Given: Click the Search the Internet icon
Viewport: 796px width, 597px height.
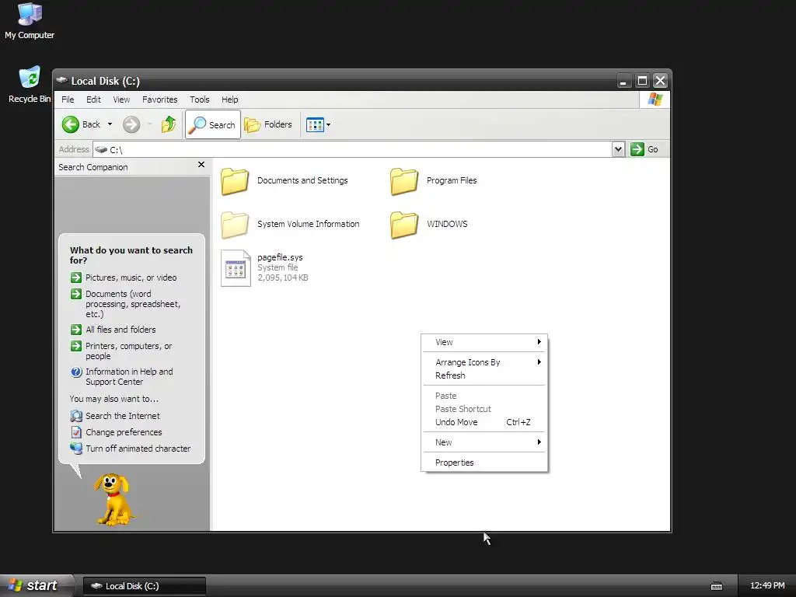Looking at the screenshot, I should coord(76,417).
